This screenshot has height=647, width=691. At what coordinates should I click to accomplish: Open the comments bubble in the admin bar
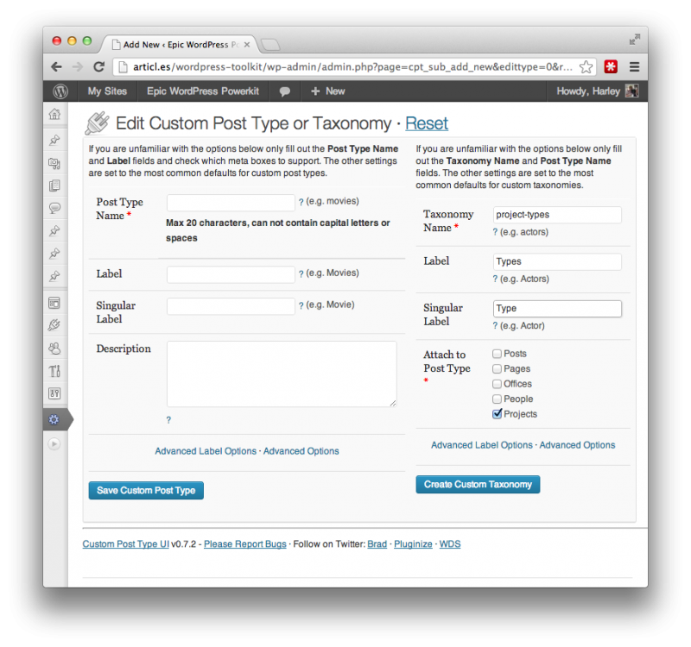pyautogui.click(x=285, y=91)
